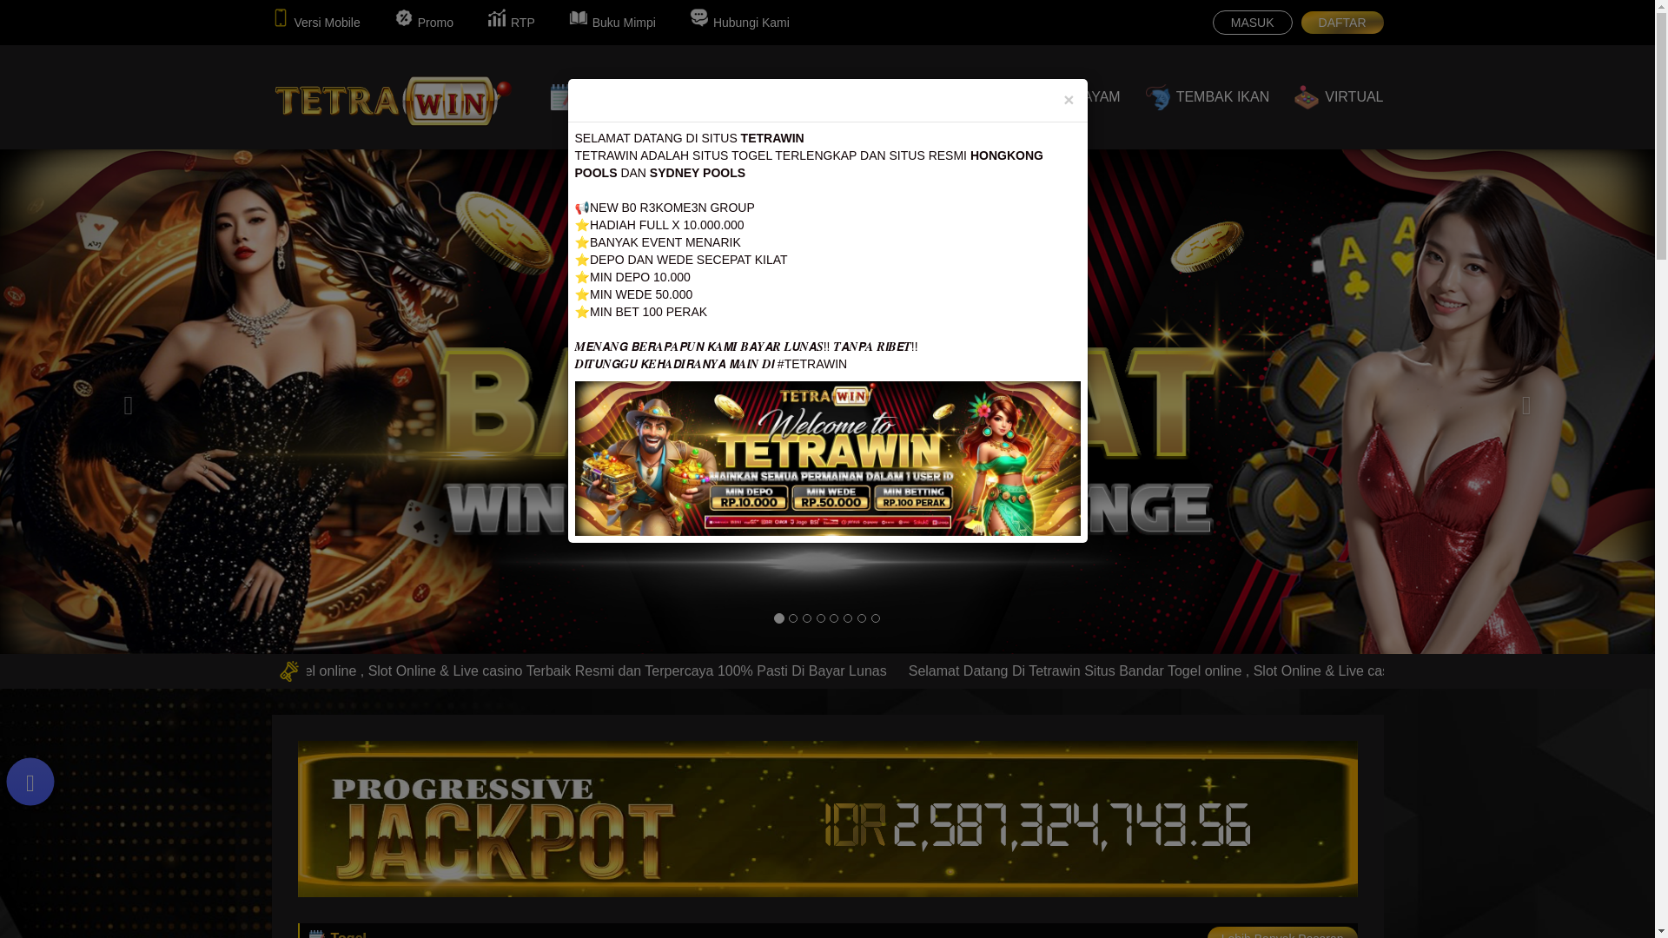Click the floating blue chat button

point(30,782)
